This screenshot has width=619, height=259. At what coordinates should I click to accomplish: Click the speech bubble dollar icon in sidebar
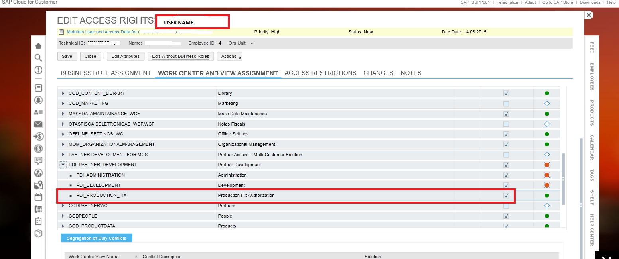38,161
